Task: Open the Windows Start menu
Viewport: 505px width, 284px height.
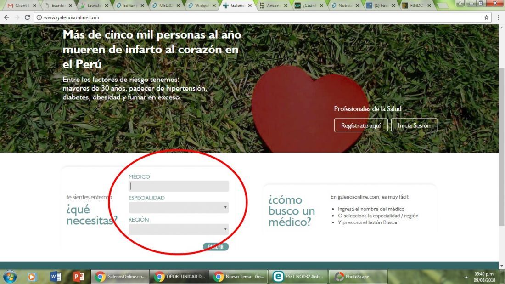Action: (x=10, y=277)
